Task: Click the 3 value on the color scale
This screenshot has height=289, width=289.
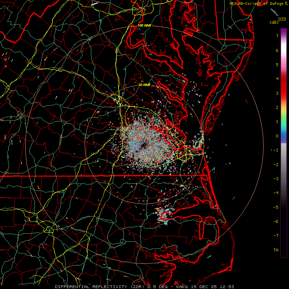Action: click(x=277, y=93)
